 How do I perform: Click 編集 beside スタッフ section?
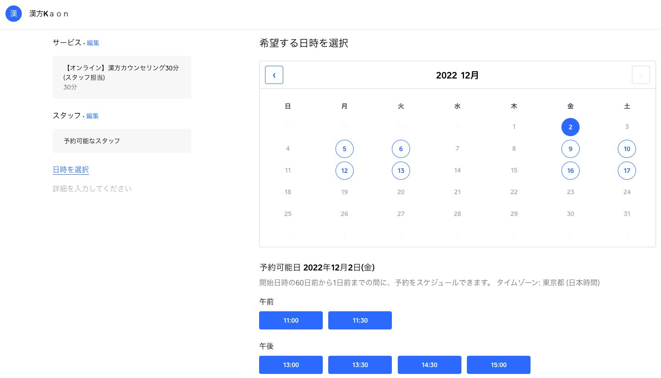point(92,116)
